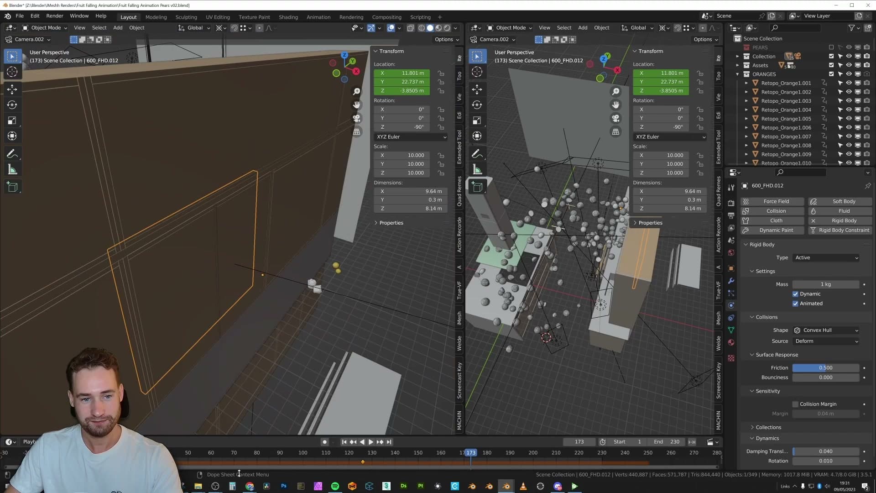876x493 pixels.
Task: Hide Retopo_Orange1.001 in viewport
Action: (x=849, y=83)
